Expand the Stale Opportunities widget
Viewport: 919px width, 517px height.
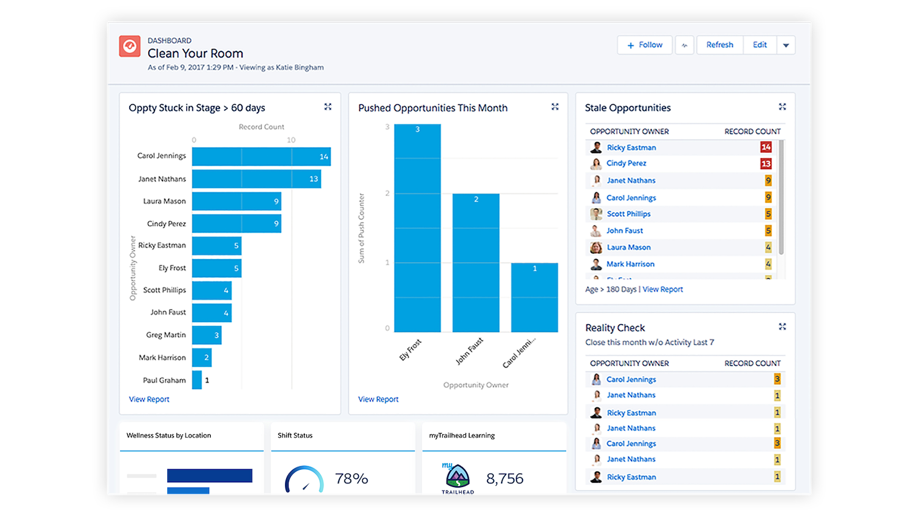click(x=782, y=106)
